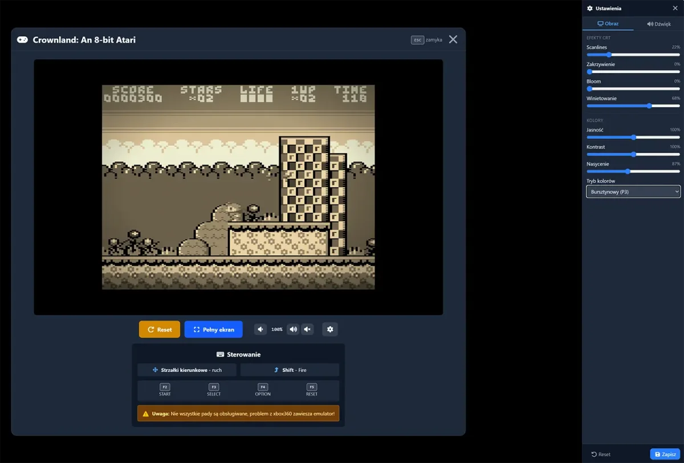The width and height of the screenshot is (684, 463).
Task: Click the Winietowanie slider handle
Action: click(649, 106)
